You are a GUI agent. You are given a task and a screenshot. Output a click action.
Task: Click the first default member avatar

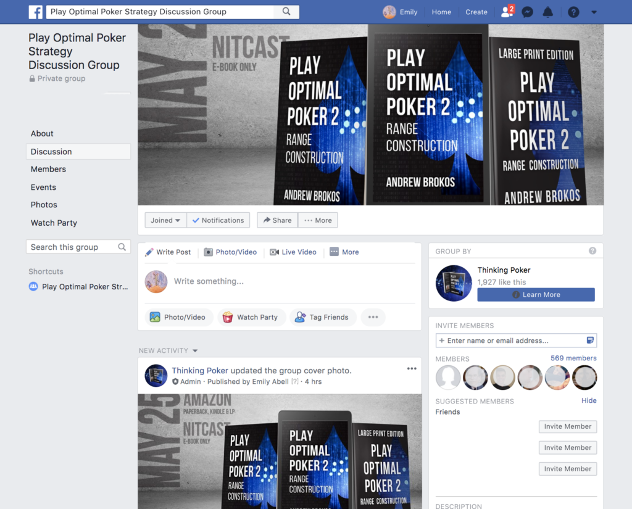448,377
